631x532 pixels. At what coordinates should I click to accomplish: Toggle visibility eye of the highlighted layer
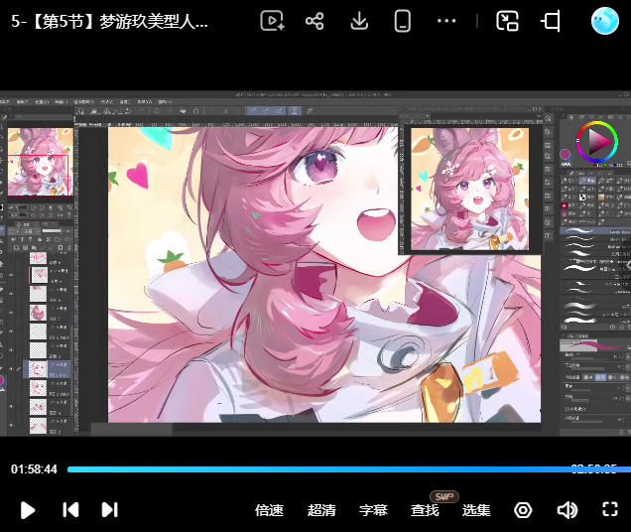pyautogui.click(x=11, y=369)
